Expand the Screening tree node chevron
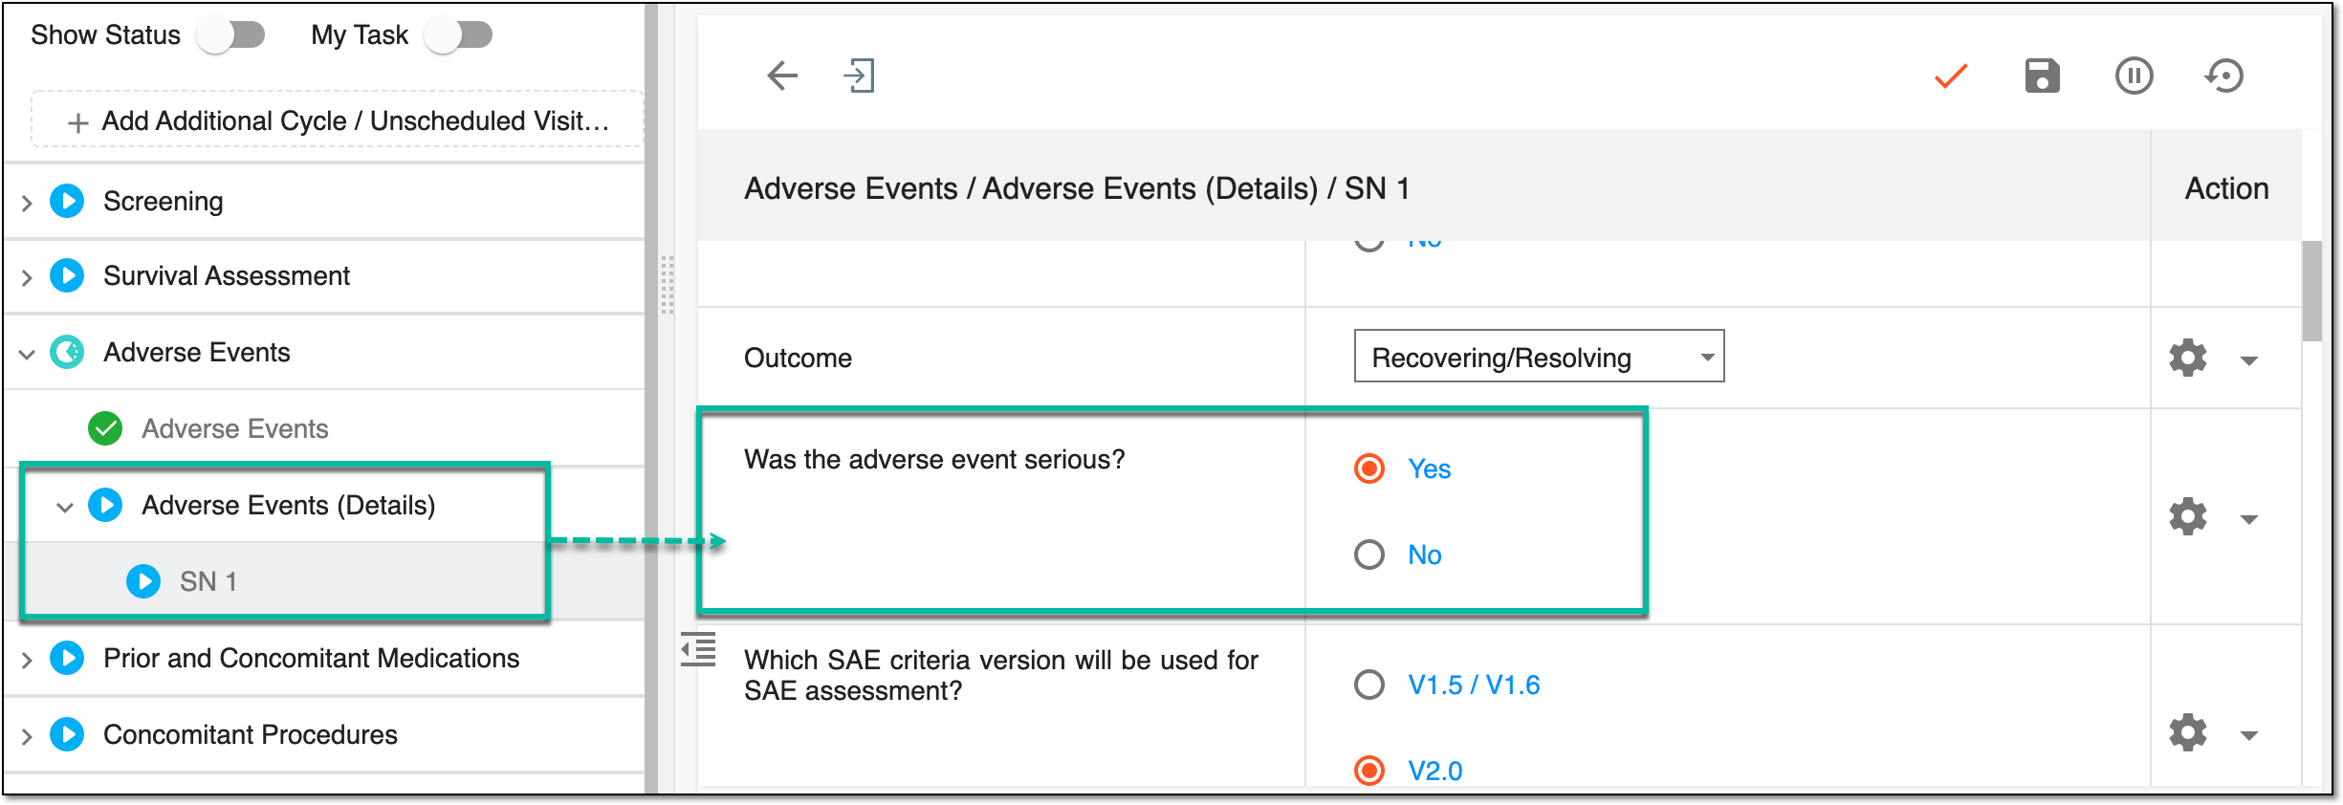The image size is (2343, 805). pos(27,203)
